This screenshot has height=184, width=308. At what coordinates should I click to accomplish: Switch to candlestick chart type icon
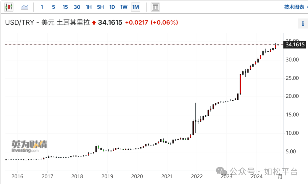point(9,7)
